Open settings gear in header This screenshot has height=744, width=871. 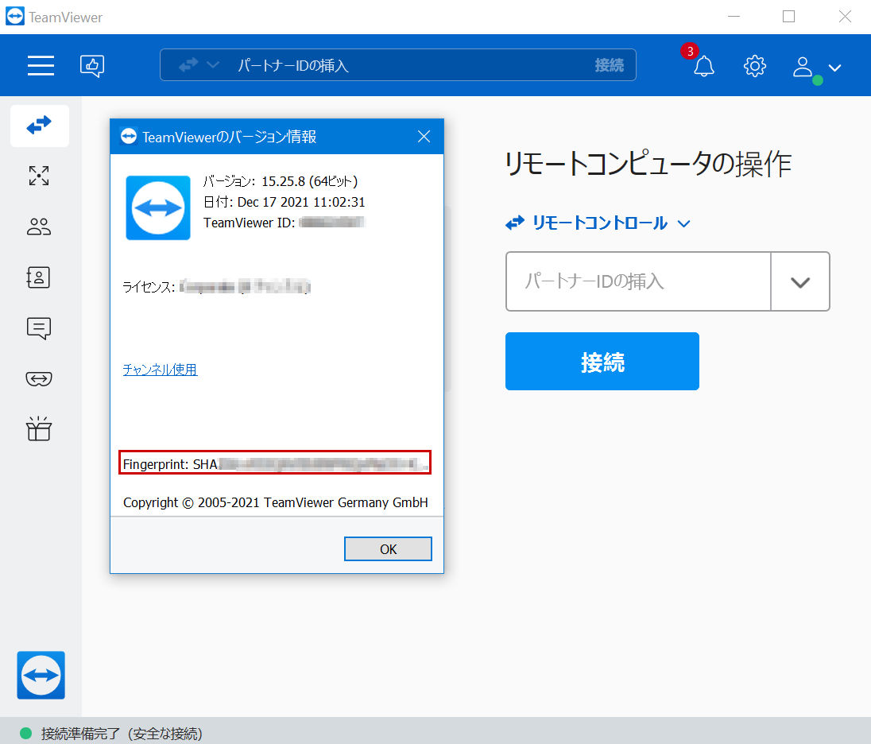pos(754,66)
